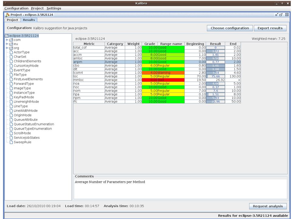Click ImageType file icon
This screenshot has height=219, width=292.
tap(11, 88)
